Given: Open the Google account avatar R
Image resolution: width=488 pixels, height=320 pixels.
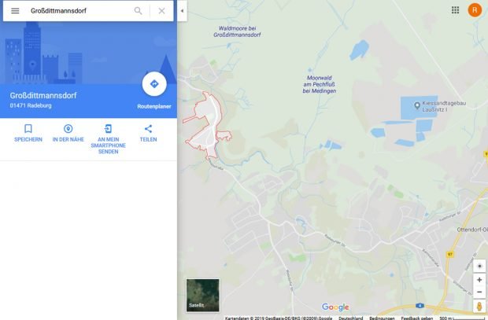Looking at the screenshot, I should (x=475, y=10).
